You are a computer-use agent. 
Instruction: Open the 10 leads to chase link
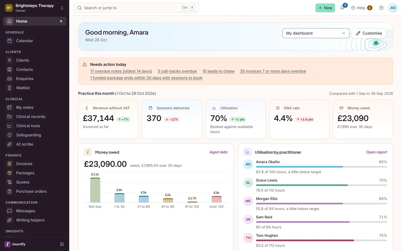(x=218, y=71)
